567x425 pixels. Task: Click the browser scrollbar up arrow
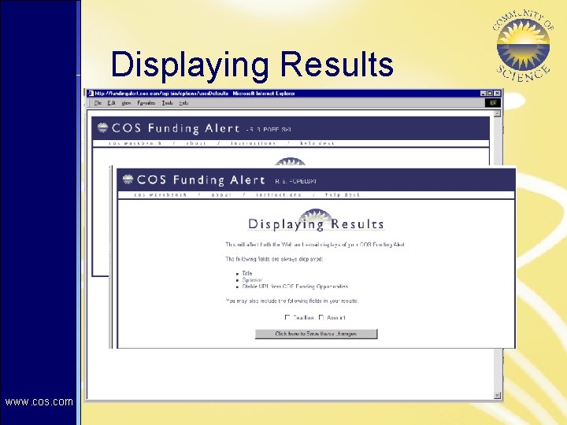(x=498, y=113)
